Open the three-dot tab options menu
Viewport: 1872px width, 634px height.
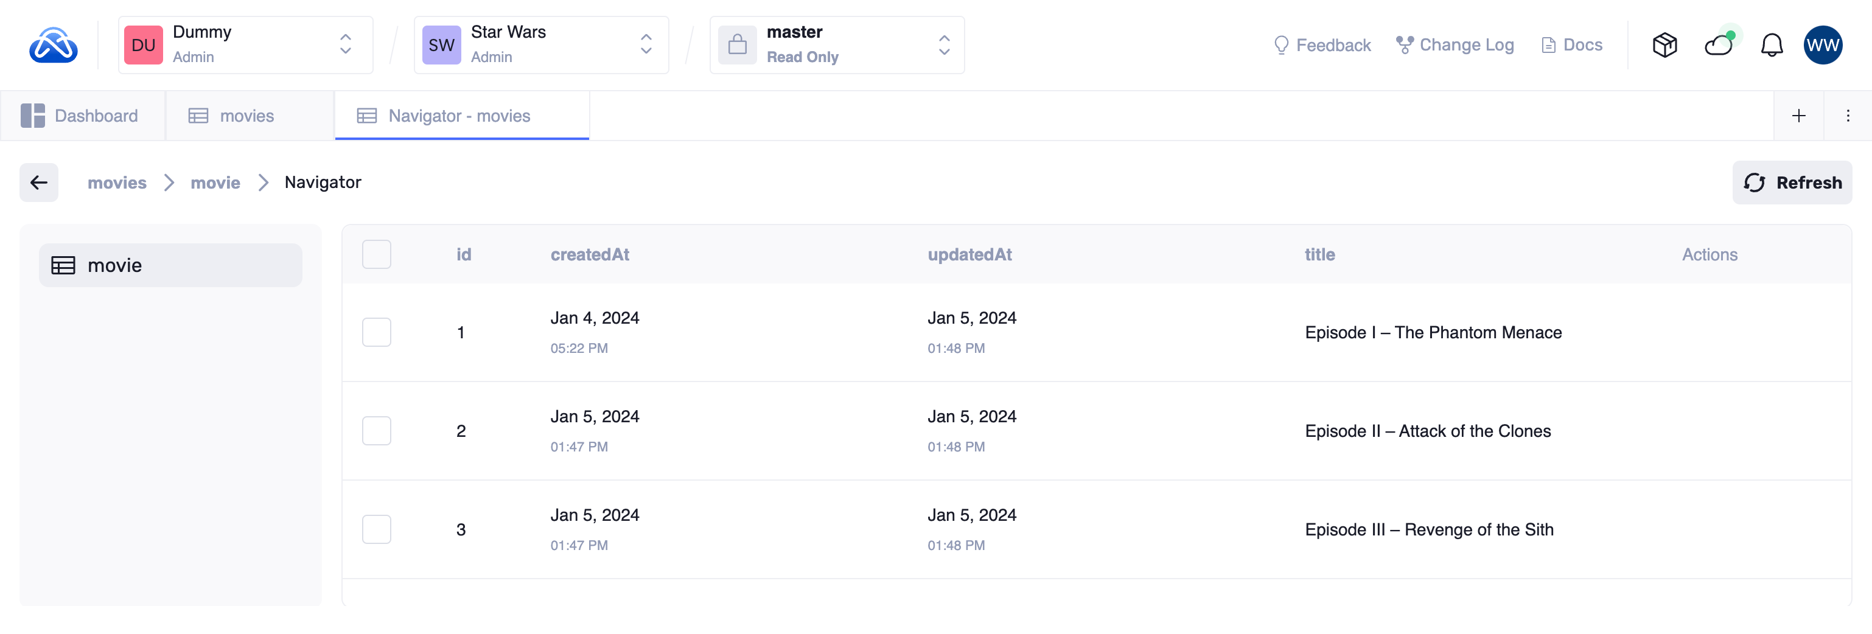[1847, 116]
